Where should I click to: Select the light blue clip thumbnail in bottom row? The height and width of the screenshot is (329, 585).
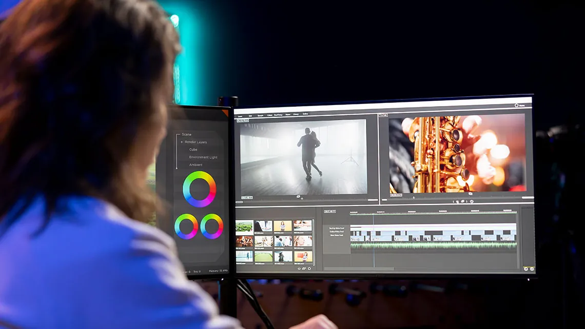point(244,256)
